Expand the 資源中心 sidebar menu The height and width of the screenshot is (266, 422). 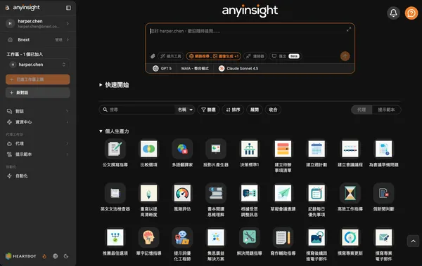tap(38, 122)
